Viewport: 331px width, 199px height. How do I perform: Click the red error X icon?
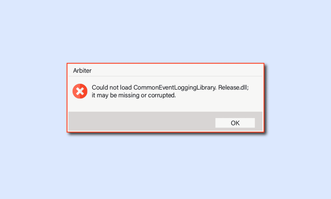[80, 91]
